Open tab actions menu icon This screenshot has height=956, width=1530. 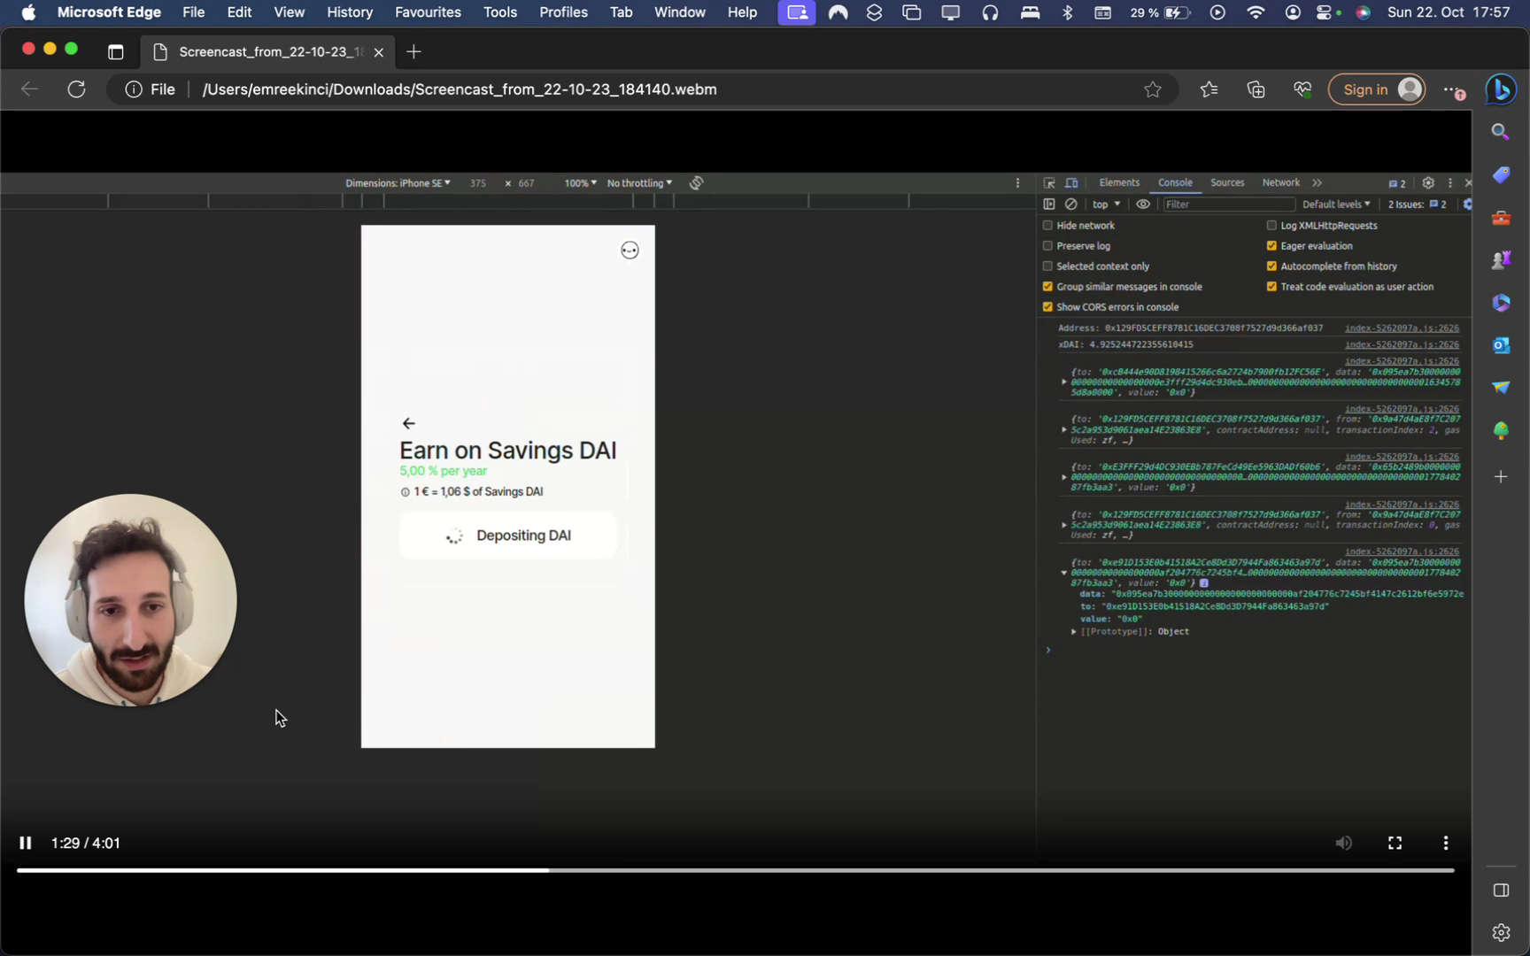pyautogui.click(x=115, y=52)
